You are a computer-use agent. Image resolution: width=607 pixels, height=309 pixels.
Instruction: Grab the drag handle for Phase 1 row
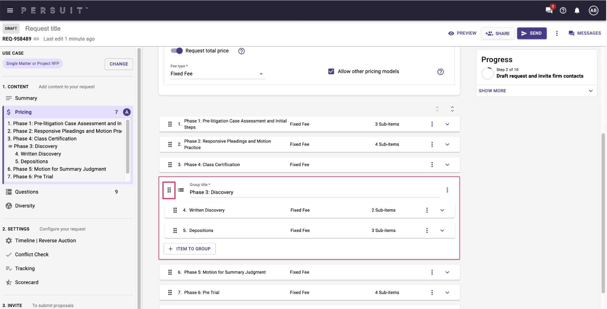click(170, 124)
